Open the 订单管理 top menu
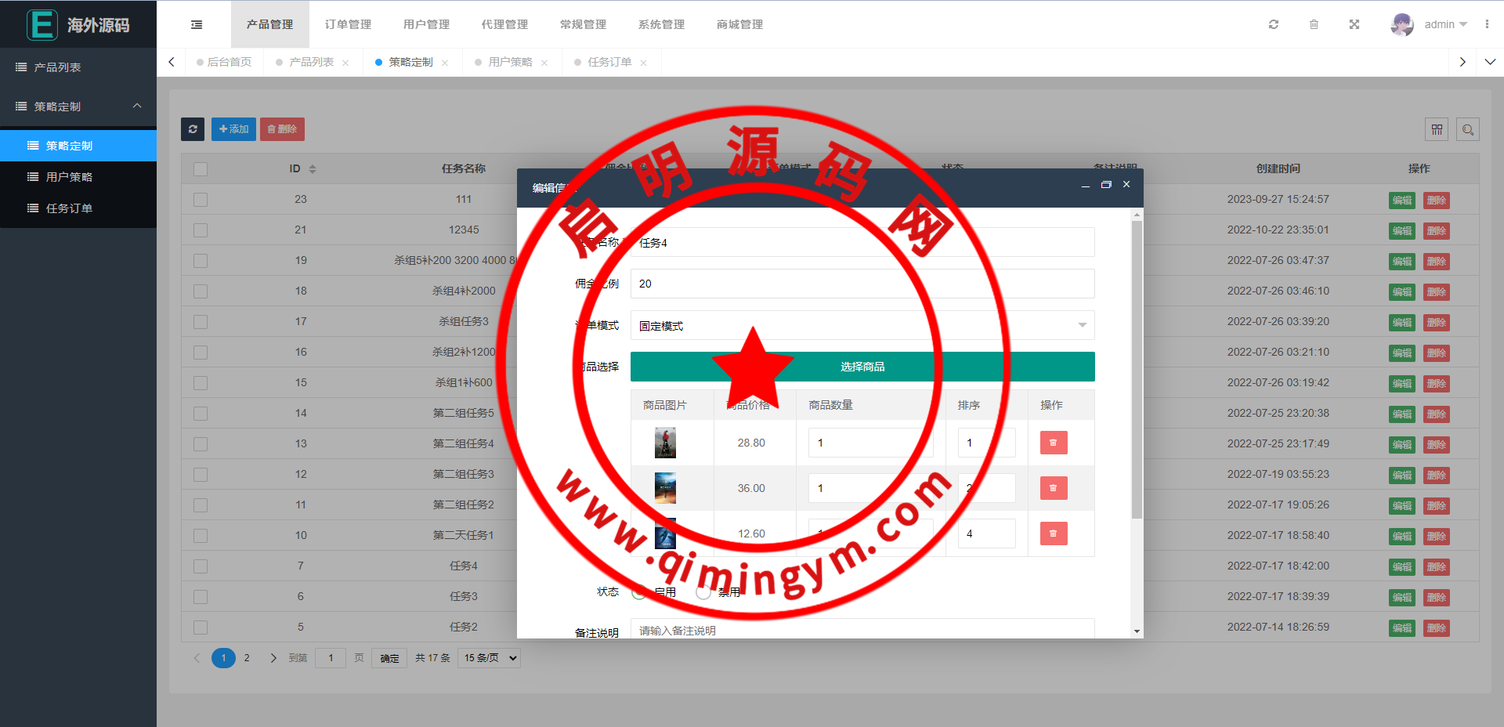 coord(348,24)
